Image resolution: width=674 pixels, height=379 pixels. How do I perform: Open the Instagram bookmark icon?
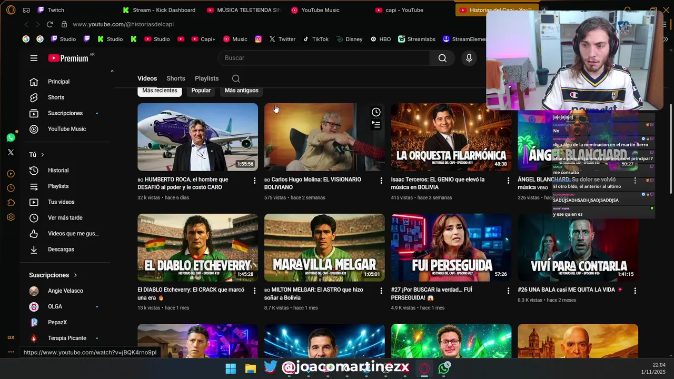(x=258, y=39)
